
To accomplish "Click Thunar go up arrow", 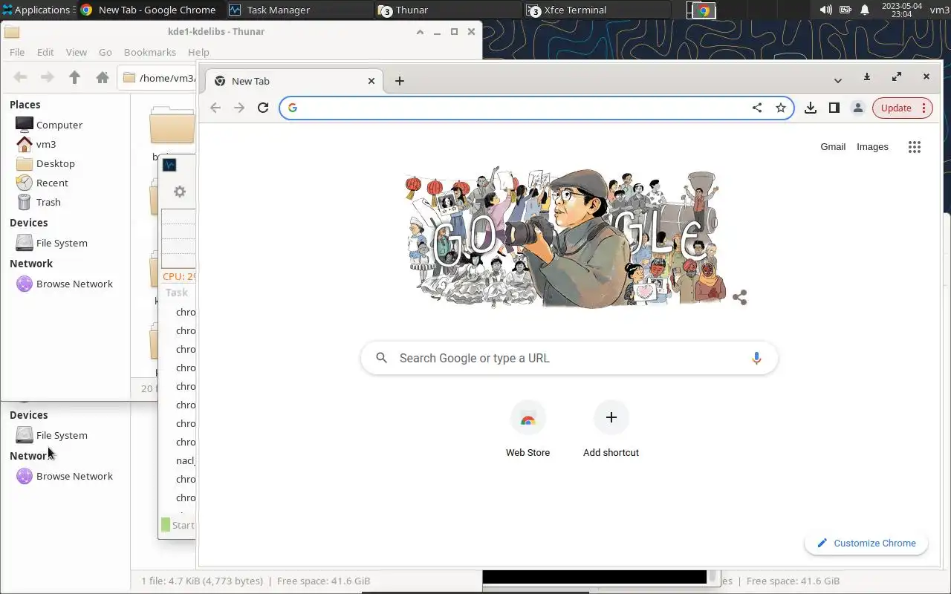I will pyautogui.click(x=74, y=77).
